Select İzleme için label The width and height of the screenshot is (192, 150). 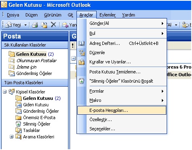26,67
